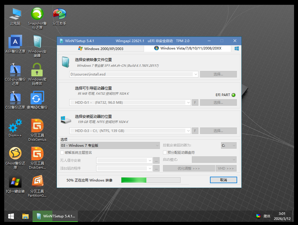Click 优化调整 >>> button

point(189,168)
